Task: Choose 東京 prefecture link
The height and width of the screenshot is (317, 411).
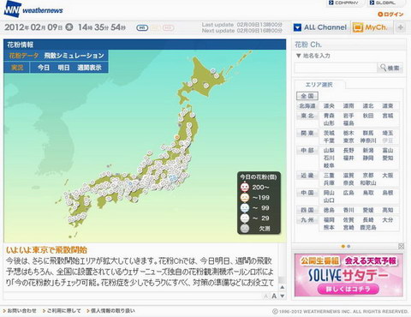Action: [348, 141]
